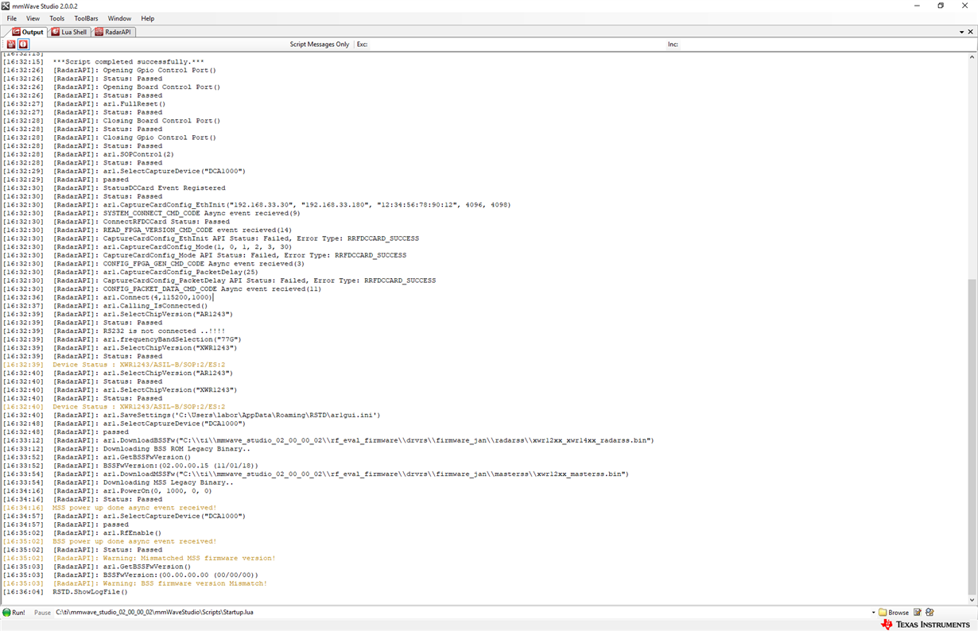Click the 'RSTD.ShowLogFile()' log line

pyautogui.click(x=90, y=592)
